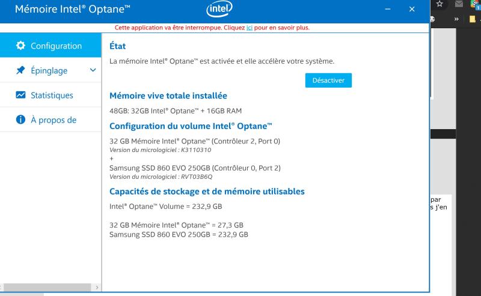
Task: Click the sidebar horizontal scrollbar thumb
Action: [x=47, y=288]
